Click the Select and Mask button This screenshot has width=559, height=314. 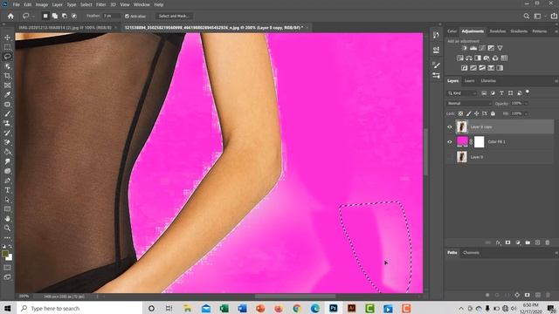pos(174,16)
